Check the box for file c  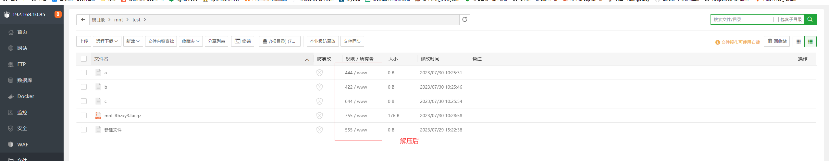(x=84, y=101)
